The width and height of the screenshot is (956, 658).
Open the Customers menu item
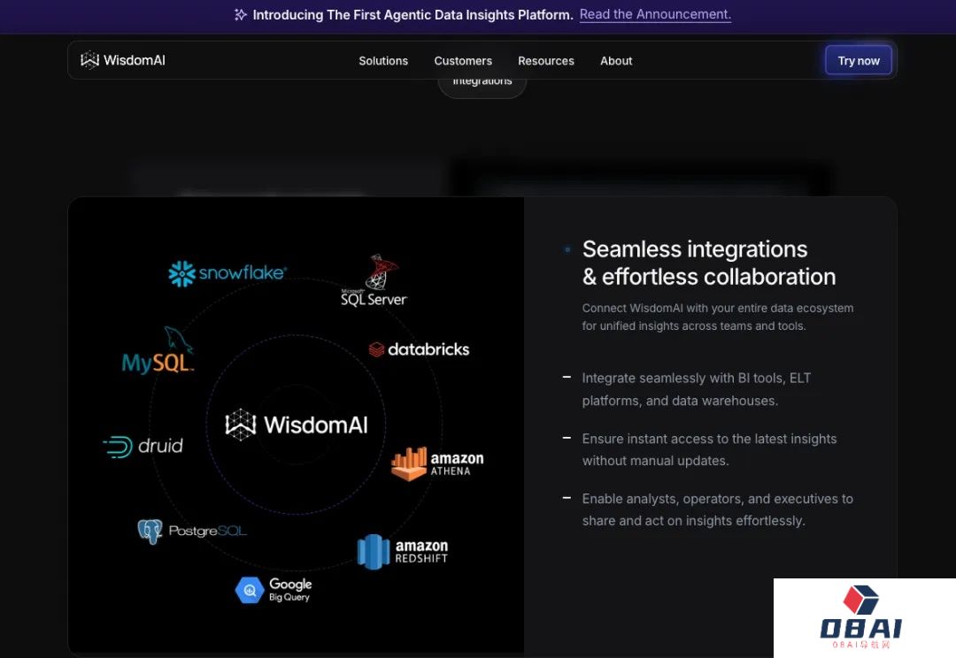tap(463, 61)
